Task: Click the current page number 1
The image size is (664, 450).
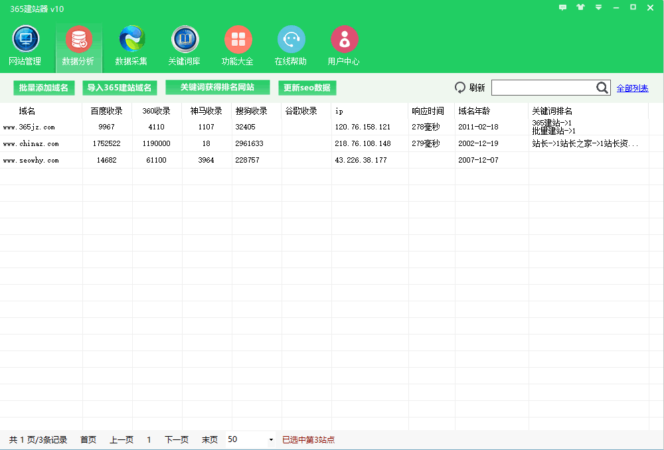Action: pyautogui.click(x=149, y=440)
